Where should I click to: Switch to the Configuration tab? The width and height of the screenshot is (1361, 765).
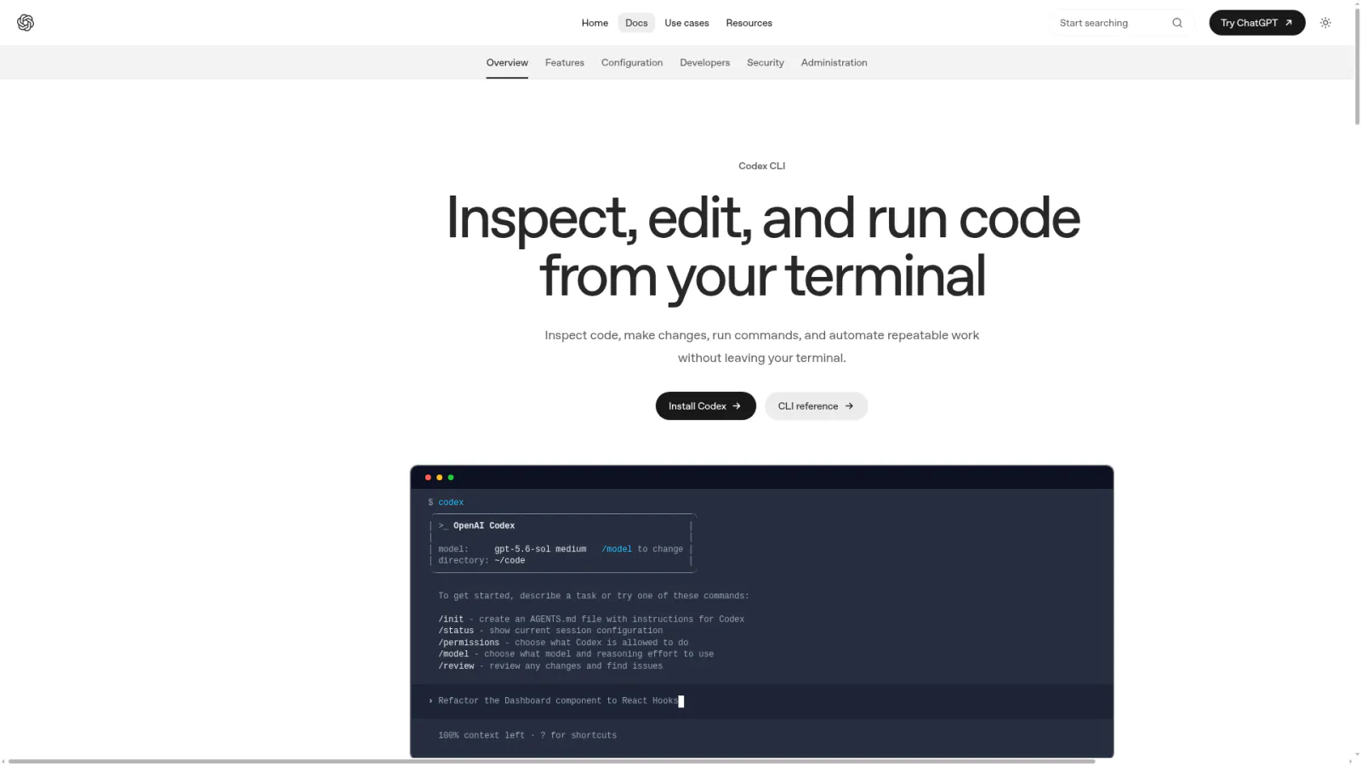pos(632,63)
